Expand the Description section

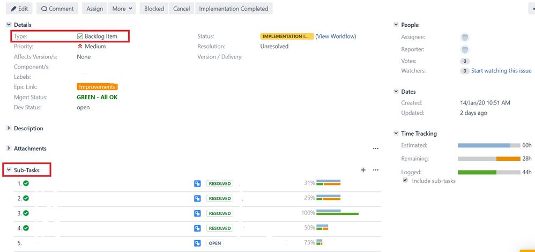click(x=9, y=128)
